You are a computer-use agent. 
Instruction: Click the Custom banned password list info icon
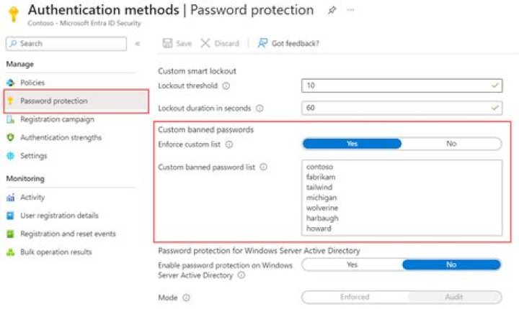(x=263, y=167)
